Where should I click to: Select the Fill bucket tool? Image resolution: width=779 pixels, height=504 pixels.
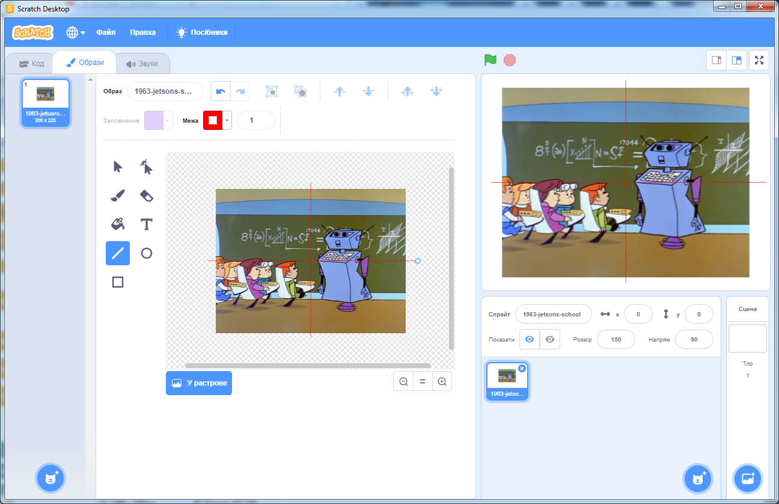[x=118, y=224]
